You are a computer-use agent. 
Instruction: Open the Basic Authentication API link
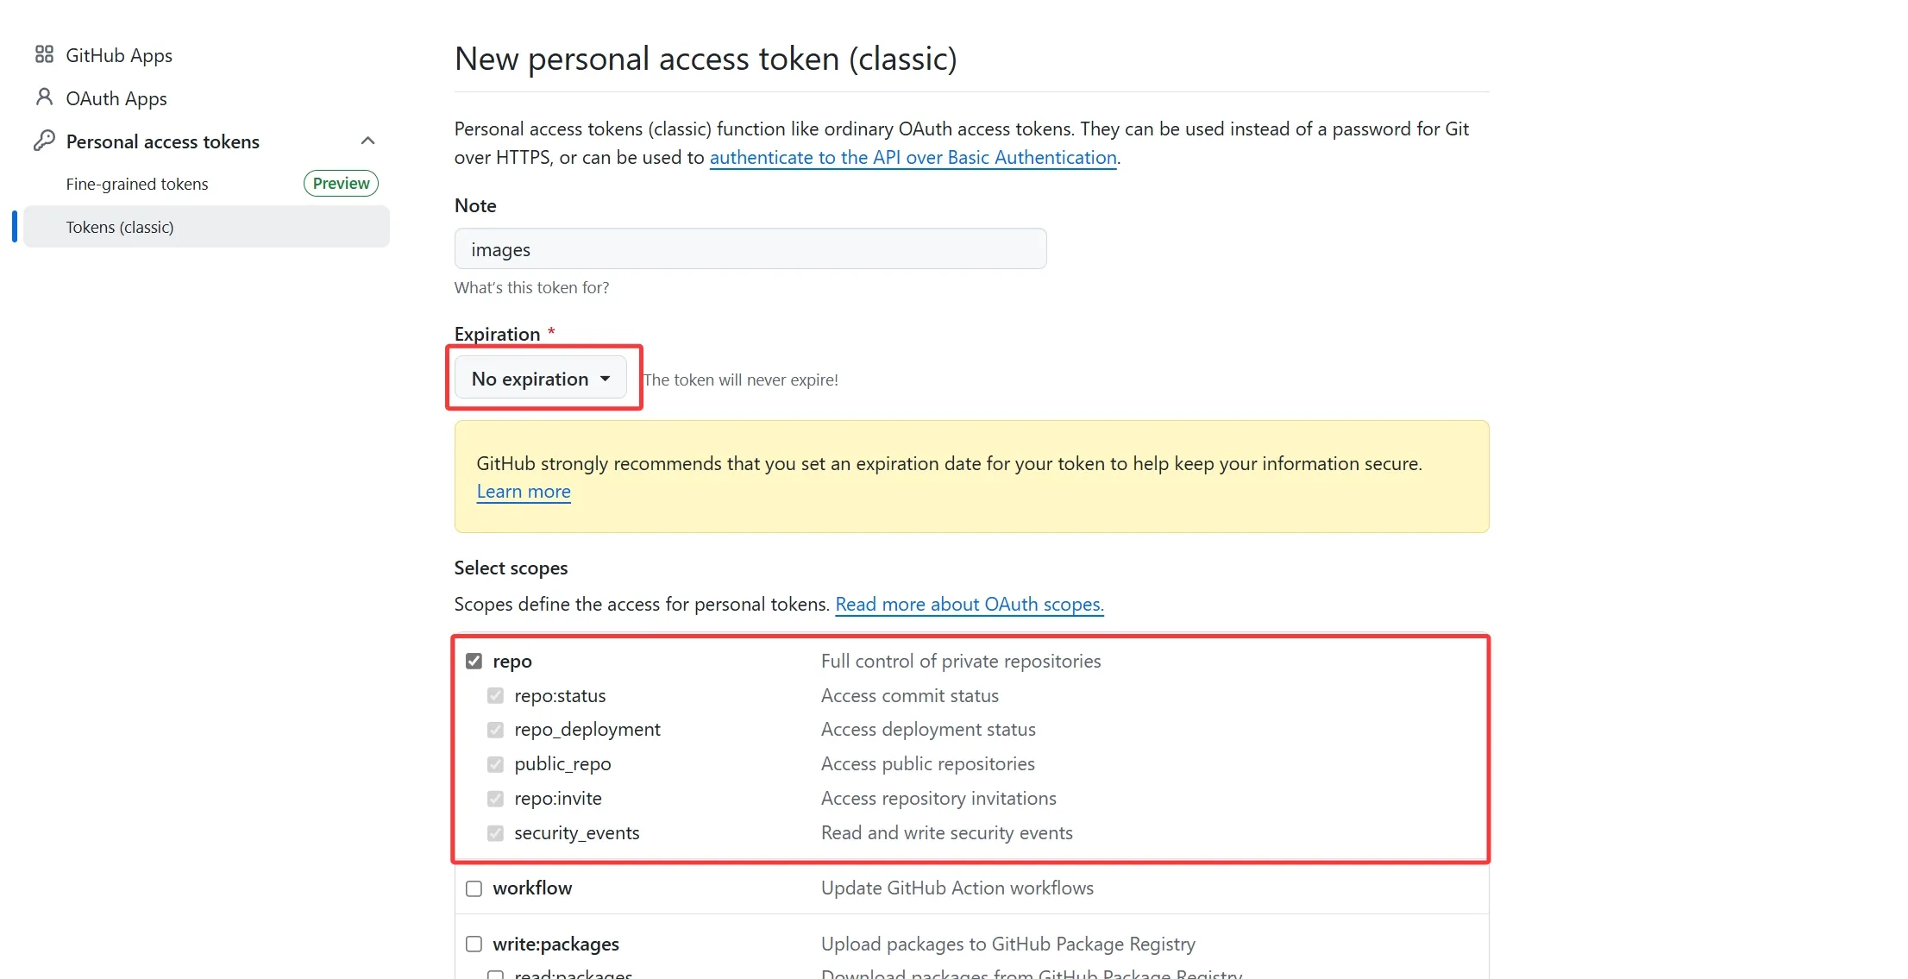(913, 158)
